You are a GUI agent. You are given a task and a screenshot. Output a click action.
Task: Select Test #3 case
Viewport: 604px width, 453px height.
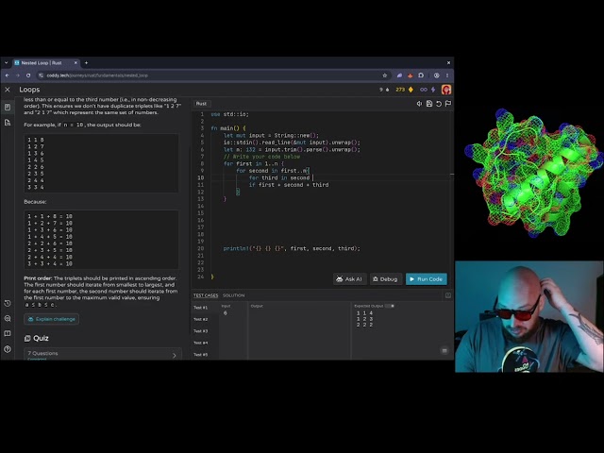[x=200, y=331]
